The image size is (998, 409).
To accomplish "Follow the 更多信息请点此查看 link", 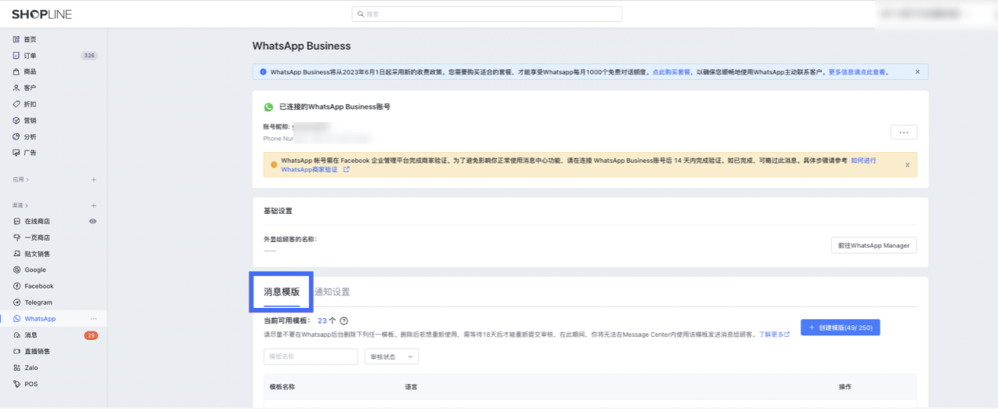I will coord(858,71).
